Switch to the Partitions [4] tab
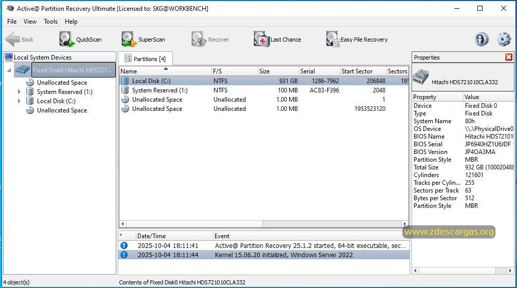The image size is (517, 288). coord(146,59)
